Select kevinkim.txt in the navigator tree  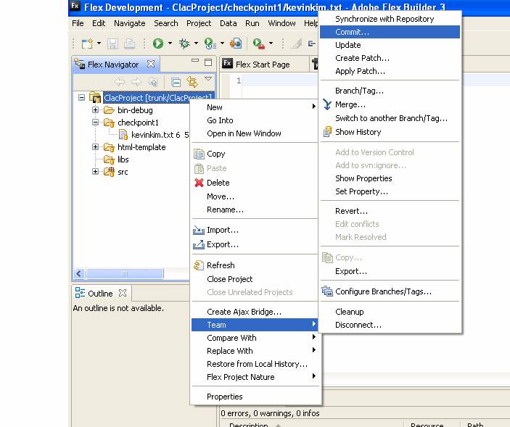click(154, 135)
